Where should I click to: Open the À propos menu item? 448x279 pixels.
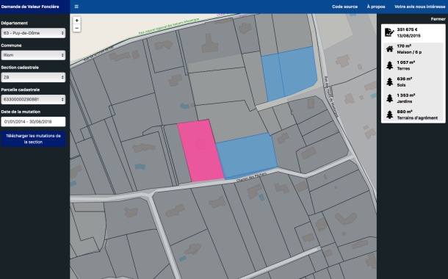tap(376, 7)
